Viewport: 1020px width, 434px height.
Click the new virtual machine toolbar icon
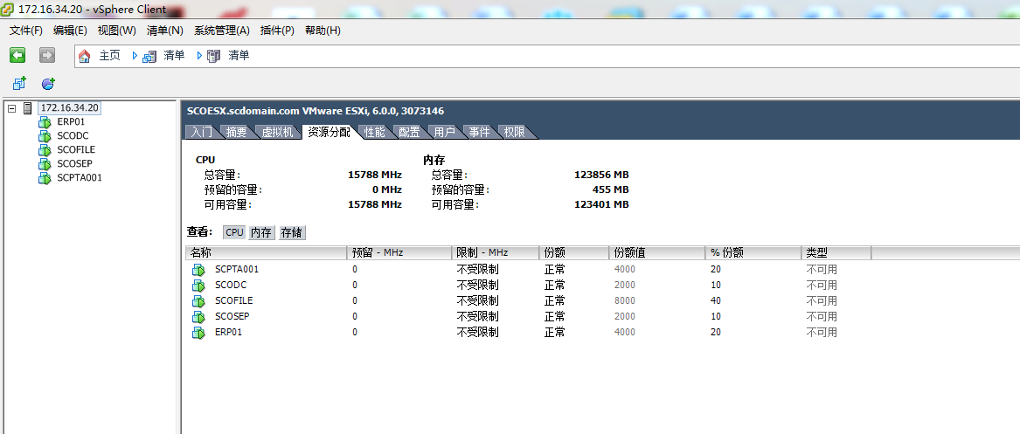[19, 84]
